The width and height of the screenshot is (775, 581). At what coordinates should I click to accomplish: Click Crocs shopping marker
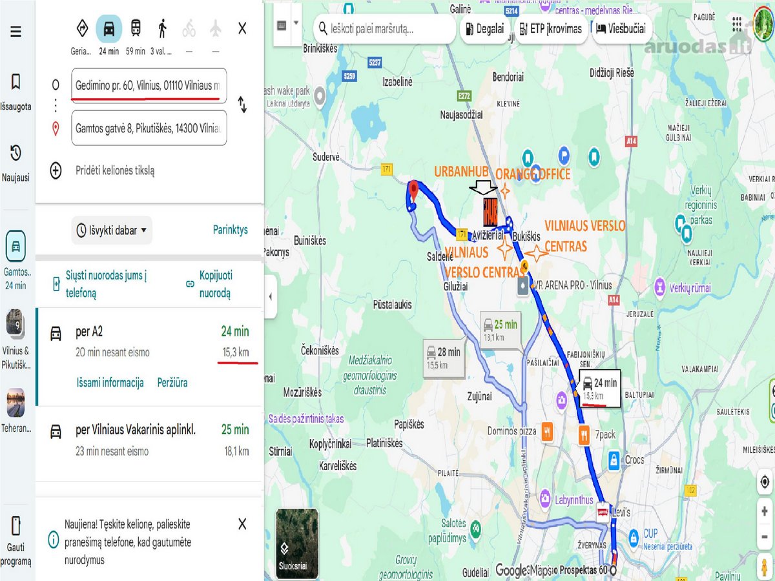tap(613, 460)
